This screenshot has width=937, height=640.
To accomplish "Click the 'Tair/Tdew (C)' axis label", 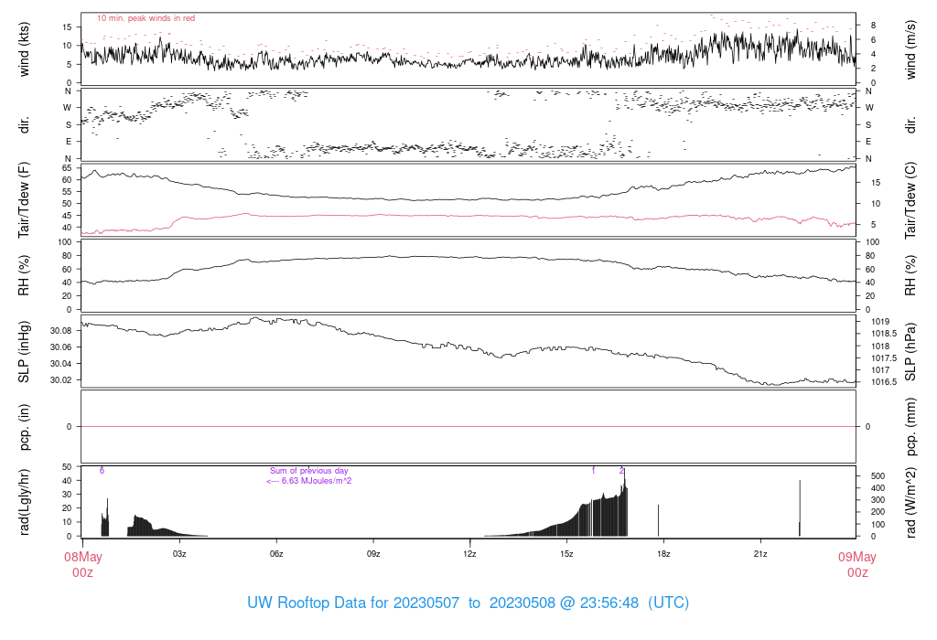I will [x=910, y=200].
